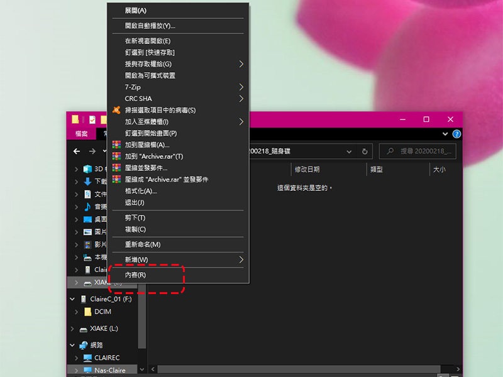The width and height of the screenshot is (503, 377).
Task: Click the network icon beside 網路
Action: (84, 345)
